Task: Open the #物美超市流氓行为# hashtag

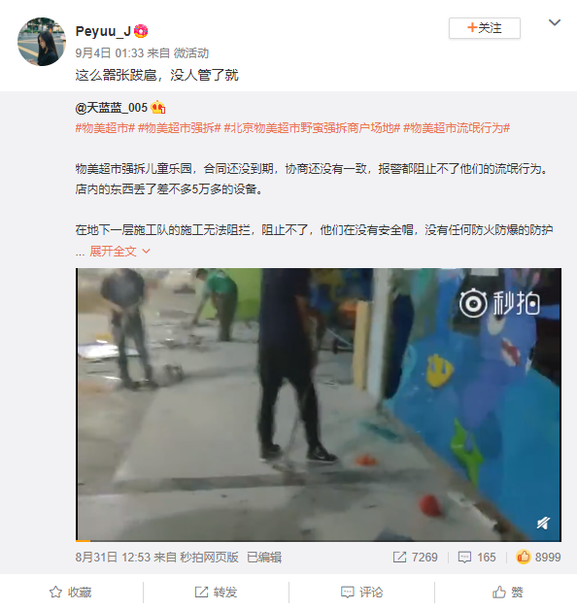Action: pyautogui.click(x=457, y=128)
